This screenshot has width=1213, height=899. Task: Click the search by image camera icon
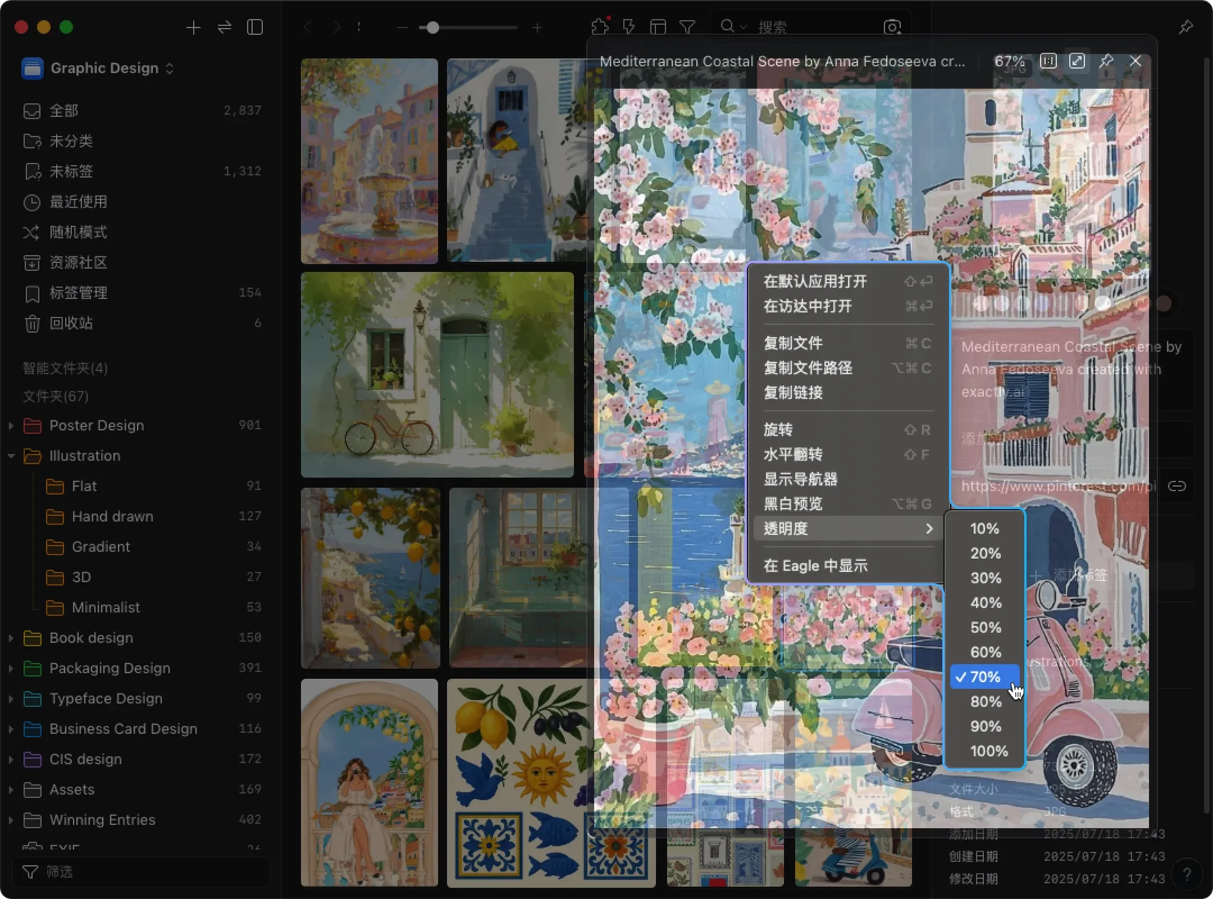pyautogui.click(x=892, y=27)
